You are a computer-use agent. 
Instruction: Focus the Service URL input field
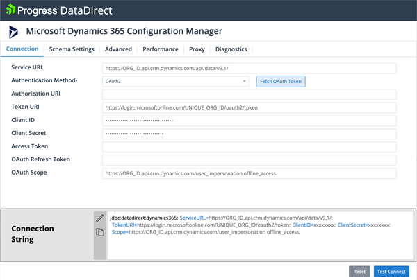249,68
